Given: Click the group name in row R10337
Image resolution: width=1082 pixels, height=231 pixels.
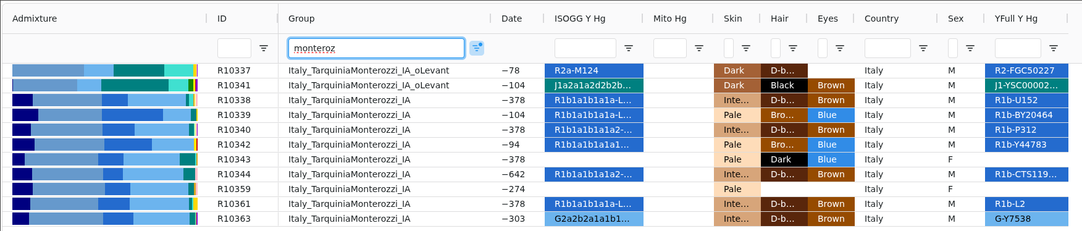Looking at the screenshot, I should tap(369, 70).
